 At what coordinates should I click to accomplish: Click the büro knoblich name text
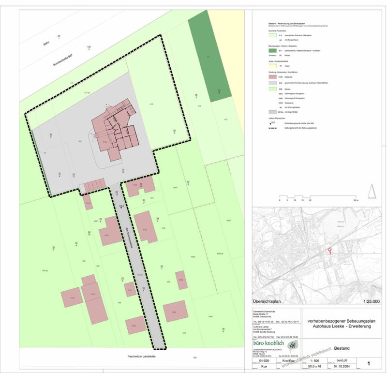pyautogui.click(x=268, y=343)
